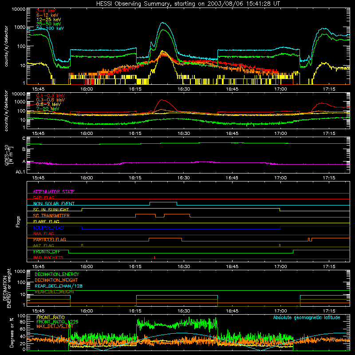
Task: Click the 0.8-7 MeV legend label
Action: click(x=48, y=104)
